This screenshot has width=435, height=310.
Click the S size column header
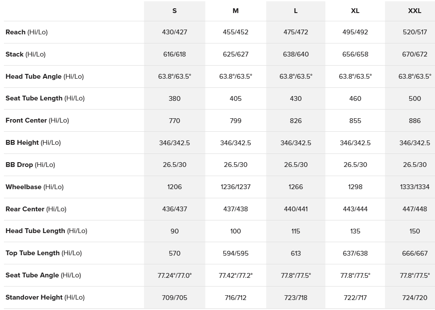pos(174,11)
